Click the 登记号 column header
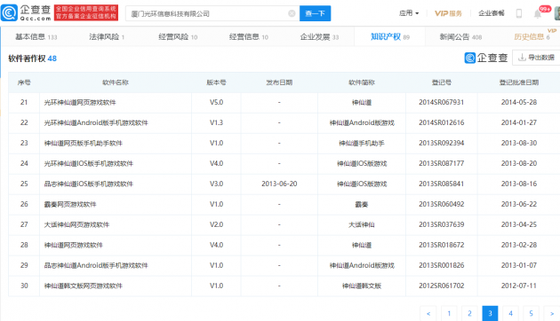560x321 pixels. coord(442,82)
